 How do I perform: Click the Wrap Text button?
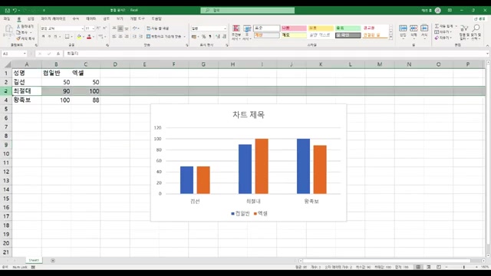click(x=157, y=28)
